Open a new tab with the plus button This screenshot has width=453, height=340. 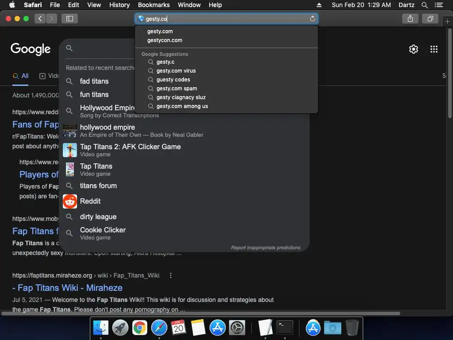coord(447,22)
